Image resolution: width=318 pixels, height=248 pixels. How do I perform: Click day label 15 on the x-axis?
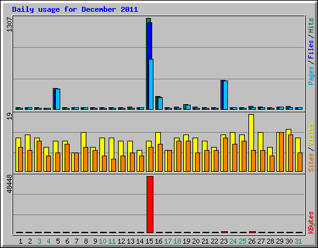point(149,241)
